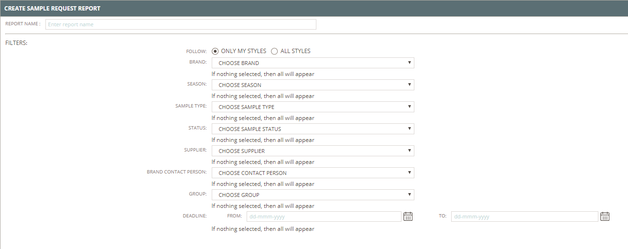
Task: Select the ONLY MY STYLES radio button
Action: [x=215, y=51]
